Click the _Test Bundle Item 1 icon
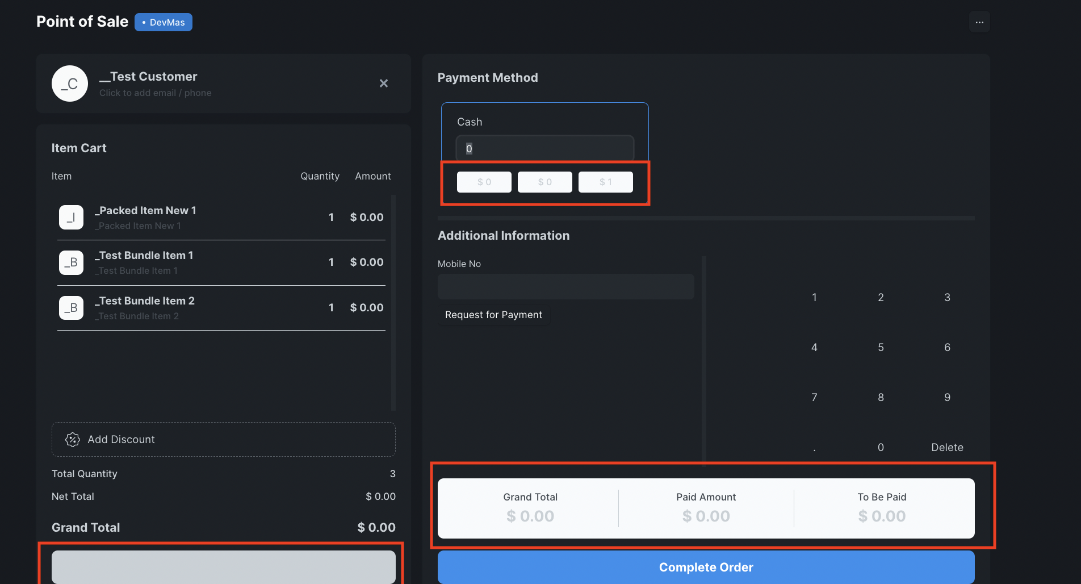Viewport: 1081px width, 584px height. coord(71,262)
